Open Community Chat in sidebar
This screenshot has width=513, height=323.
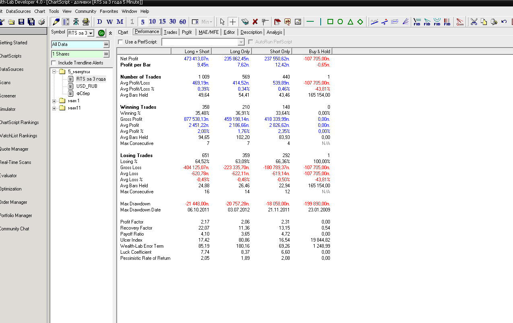coord(14,229)
